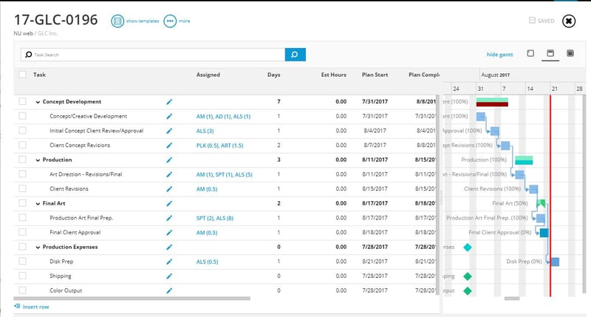
Task: Click the 8/21/2017 Disk Prep plan start
Action: [375, 262]
